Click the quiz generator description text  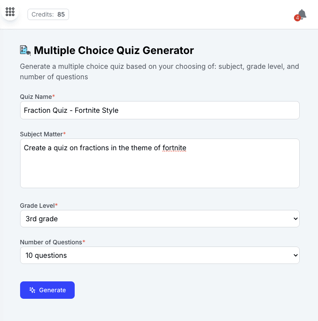click(159, 72)
